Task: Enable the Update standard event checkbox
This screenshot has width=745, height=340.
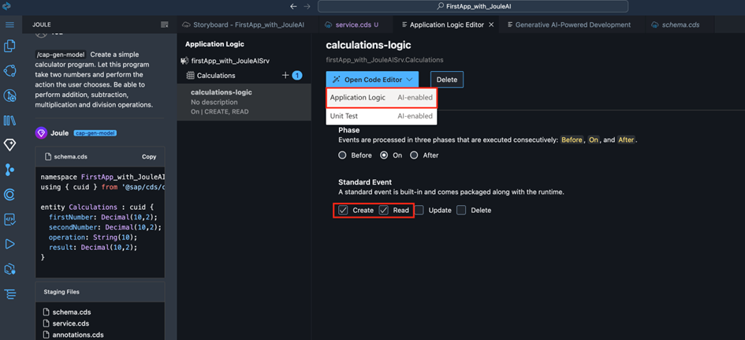Action: (419, 211)
